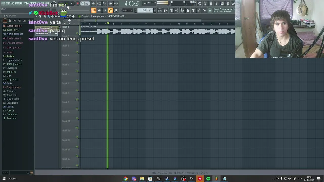
Task: Select the delete tool in playlist toolbar
Action: click(x=52, y=16)
